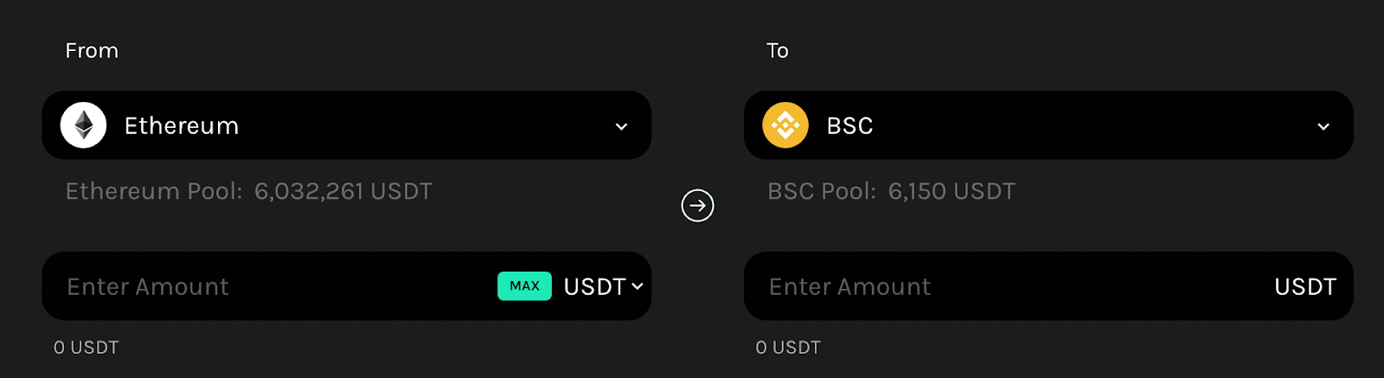Select the Ethereum network name
The height and width of the screenshot is (378, 1384).
point(182,125)
